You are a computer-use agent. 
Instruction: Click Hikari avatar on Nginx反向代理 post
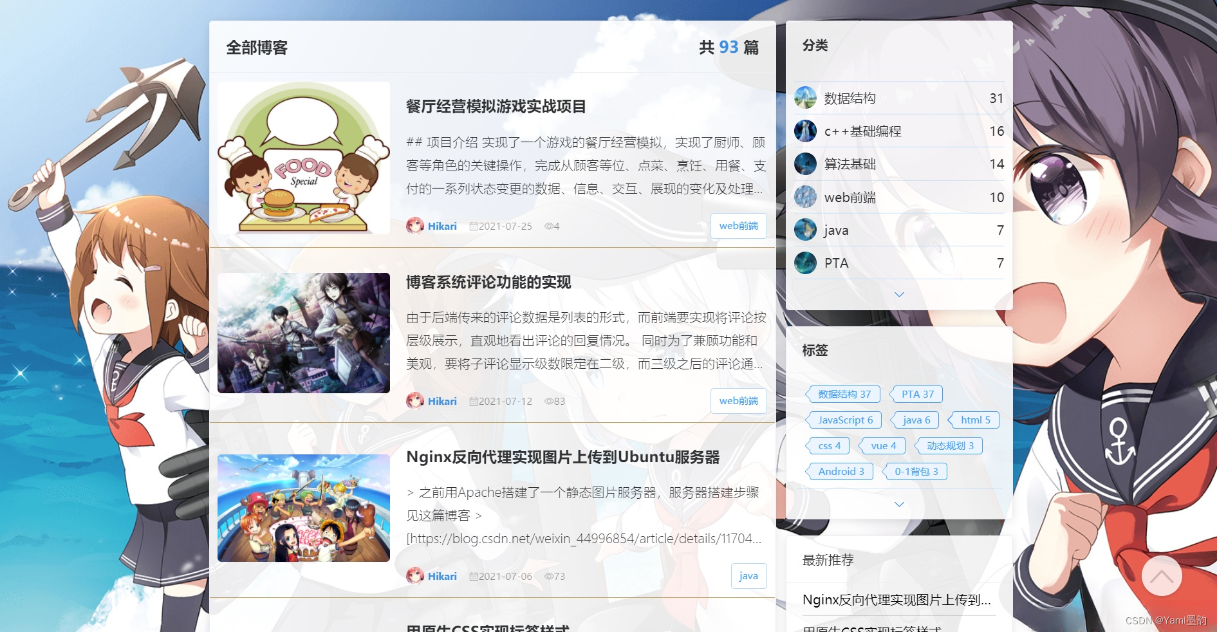[415, 576]
